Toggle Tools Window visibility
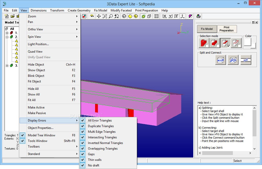The image size is (262, 169). (x=50, y=141)
